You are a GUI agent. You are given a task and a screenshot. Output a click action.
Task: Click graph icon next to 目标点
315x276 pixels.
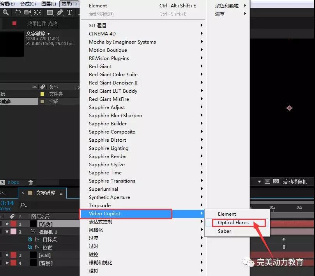[37, 239]
